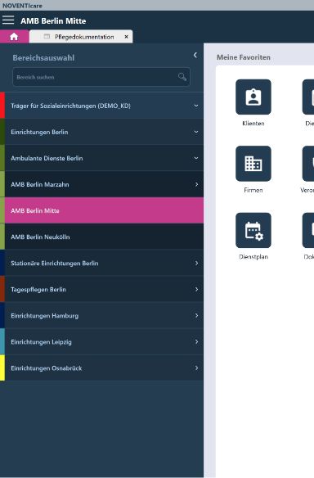Select Tagespflegen Berlin

click(101, 289)
